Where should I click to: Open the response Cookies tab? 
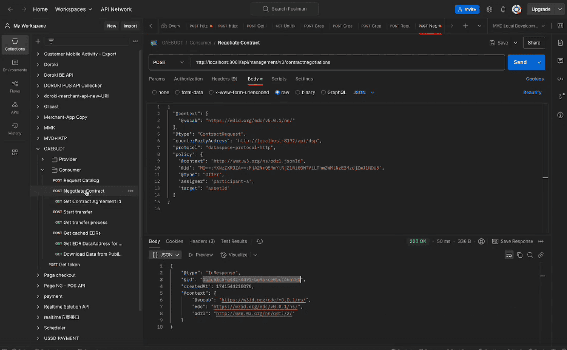click(x=175, y=241)
